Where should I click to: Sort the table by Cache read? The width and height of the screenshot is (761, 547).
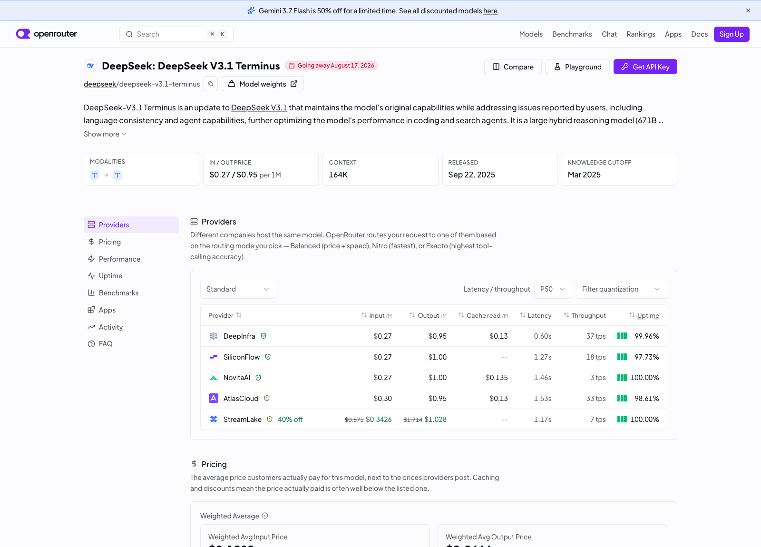(x=483, y=315)
